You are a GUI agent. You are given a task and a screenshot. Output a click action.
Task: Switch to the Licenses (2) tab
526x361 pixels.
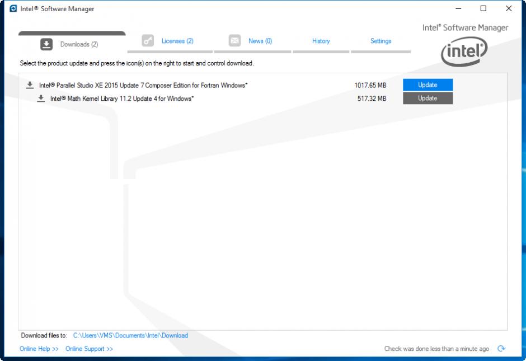point(170,43)
